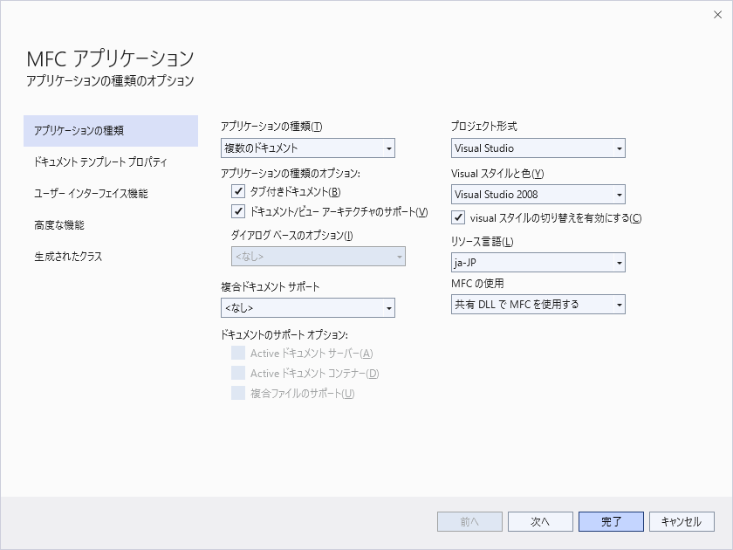Expand the MFC の使用 dropdown
Viewport: 733px width, 550px height.
tap(538, 304)
